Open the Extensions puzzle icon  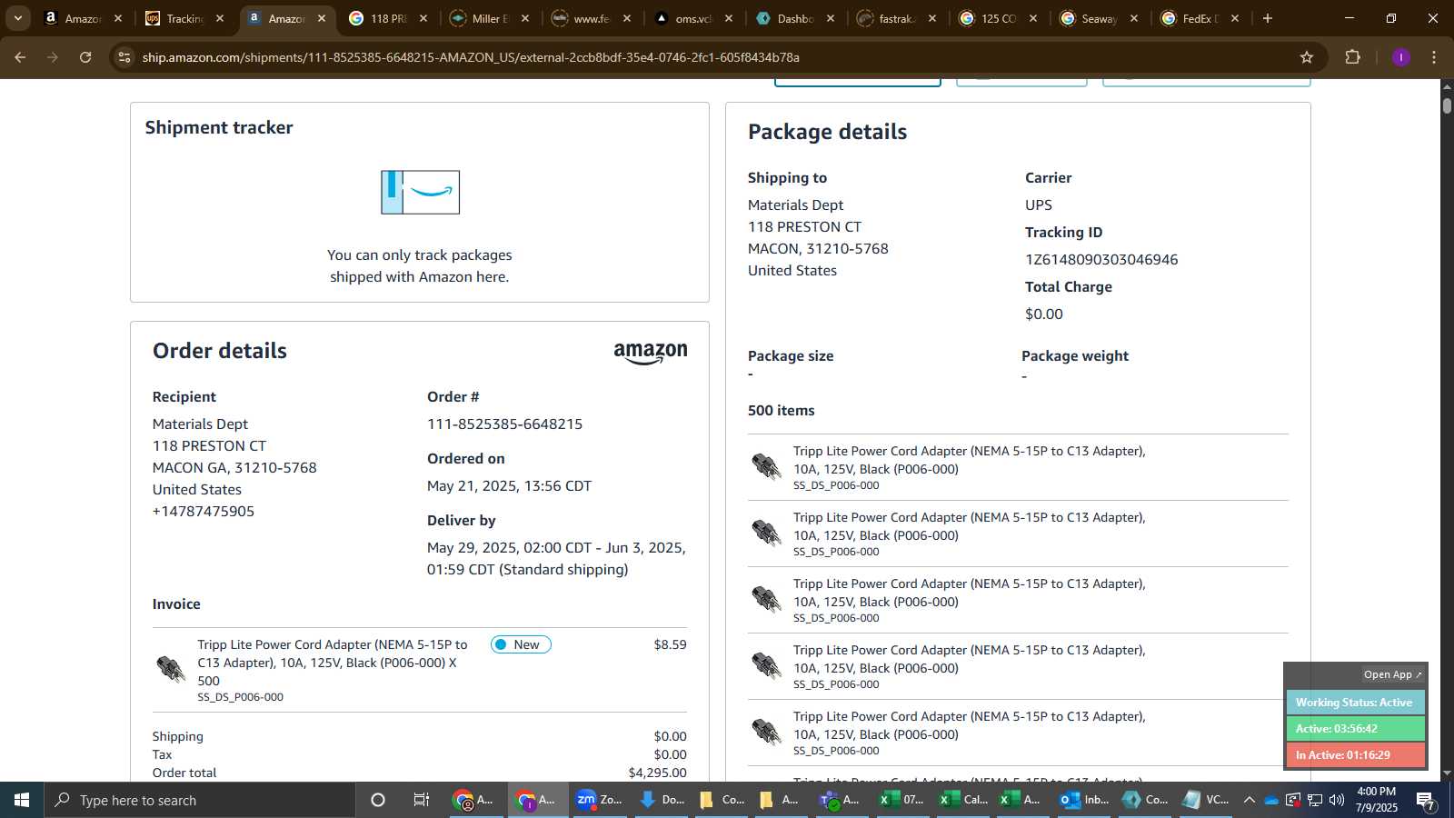[1352, 57]
